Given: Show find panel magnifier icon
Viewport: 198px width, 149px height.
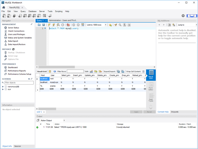Looking at the screenshot, I should (120, 25).
